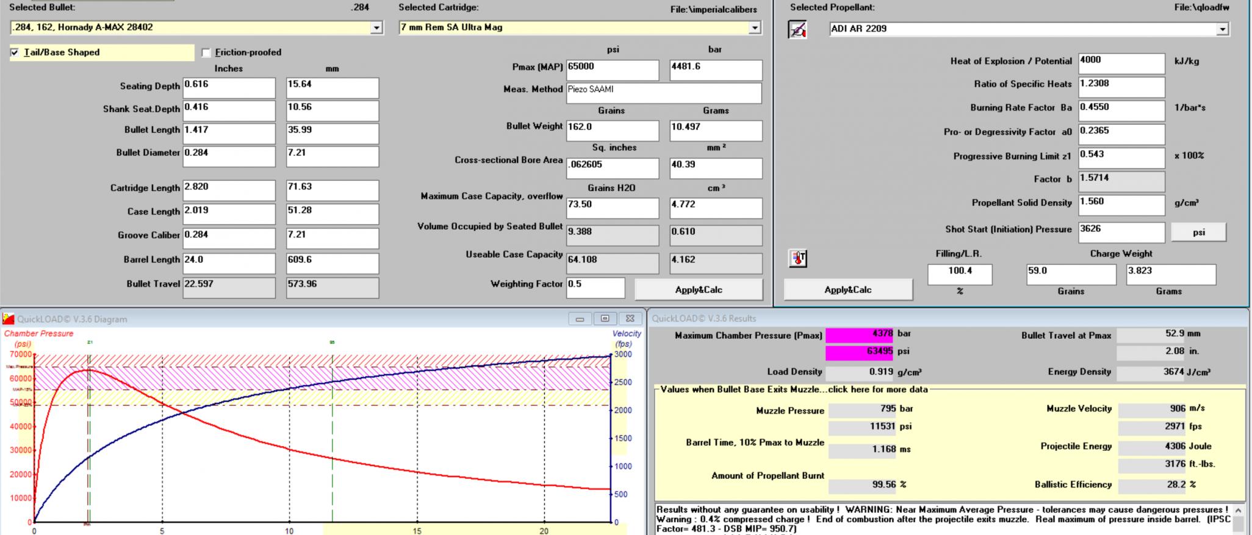This screenshot has height=535, width=1252.
Task: Click the Bullet Diameter mm field
Action: point(333,156)
